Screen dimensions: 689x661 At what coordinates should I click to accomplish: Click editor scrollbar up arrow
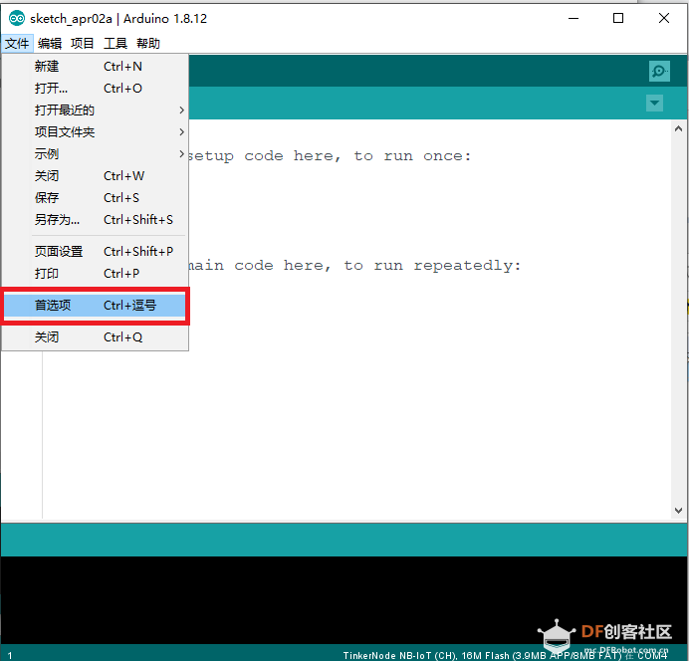pos(678,128)
